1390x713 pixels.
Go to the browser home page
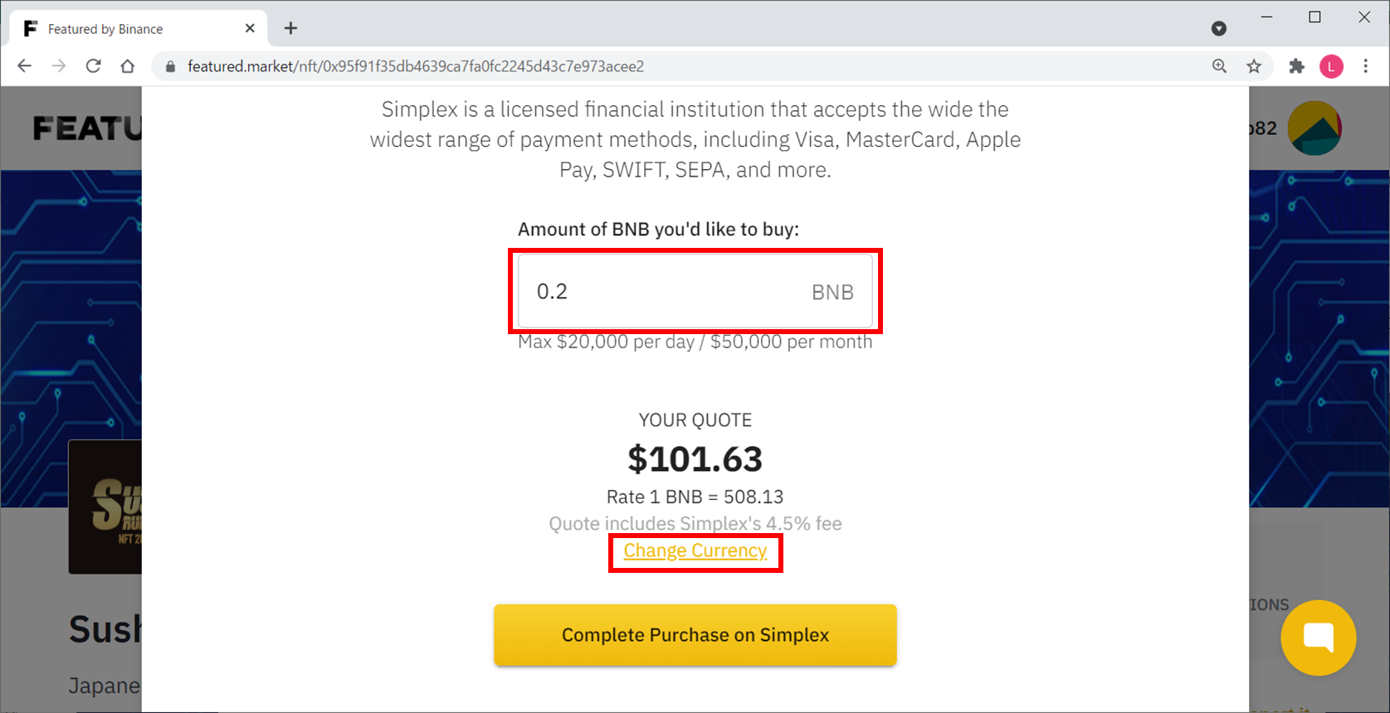pyautogui.click(x=128, y=66)
